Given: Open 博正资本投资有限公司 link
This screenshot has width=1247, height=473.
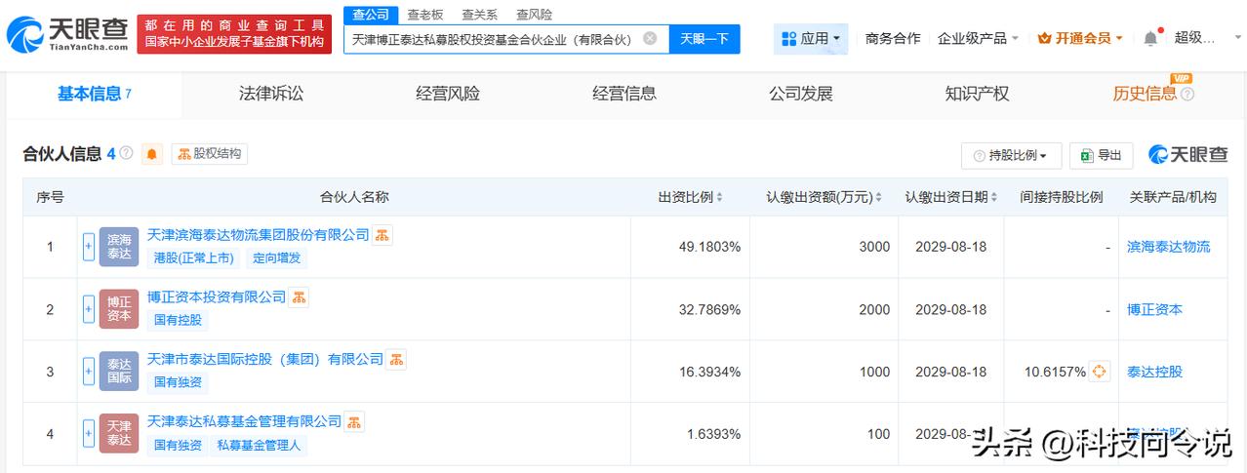Looking at the screenshot, I should click(217, 296).
